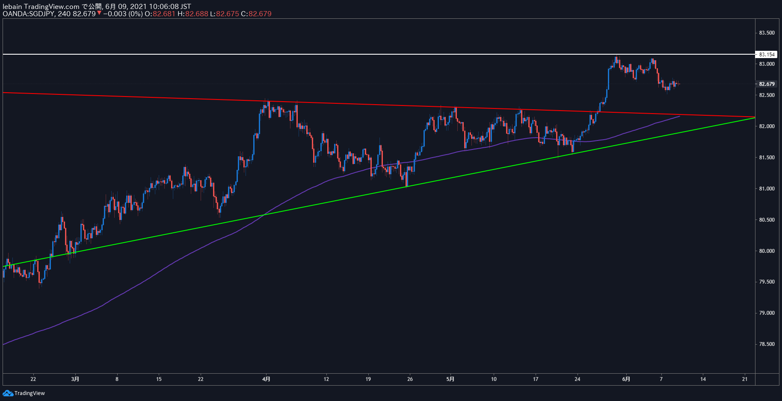Click the 240 timeframe label in header
Screen dimensions: 782x401
tap(64, 14)
